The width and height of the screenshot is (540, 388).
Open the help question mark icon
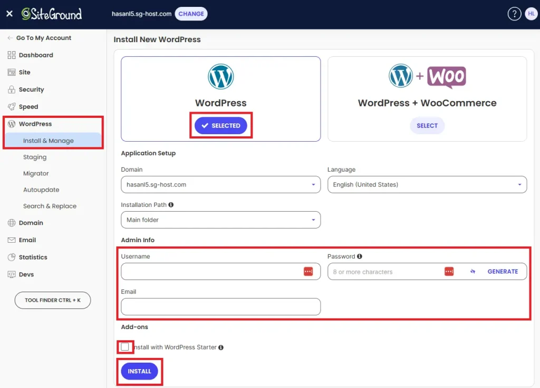(x=514, y=14)
